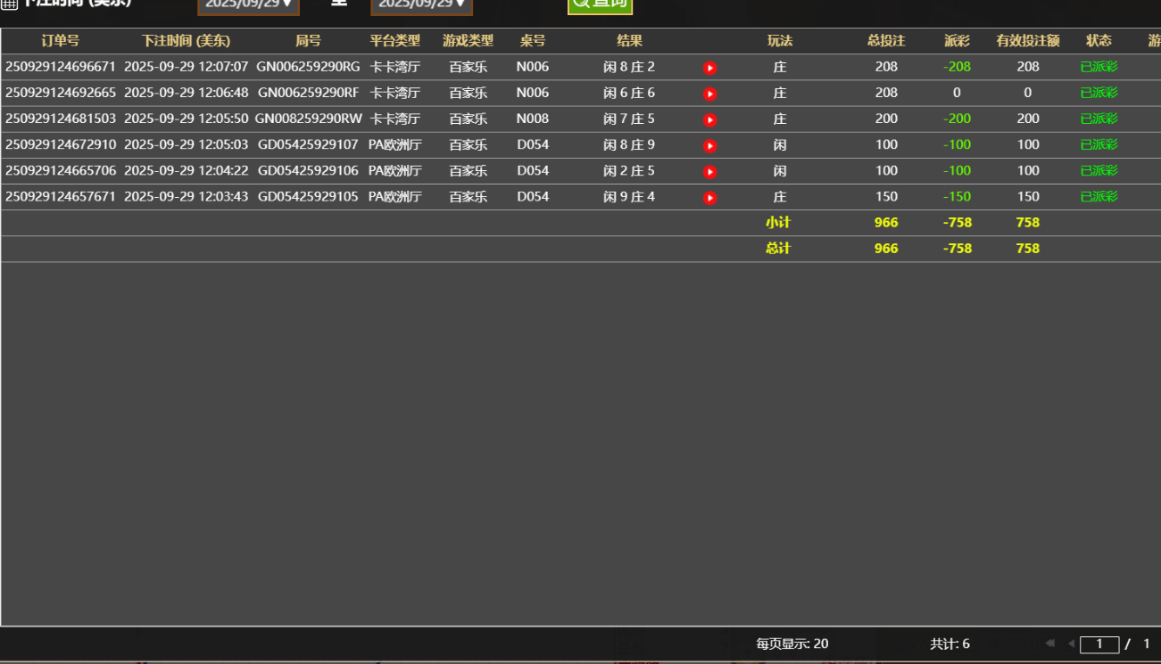Screen dimensions: 1161x664
Task: Open replay for 局号 GN008259290RW
Action: (709, 118)
